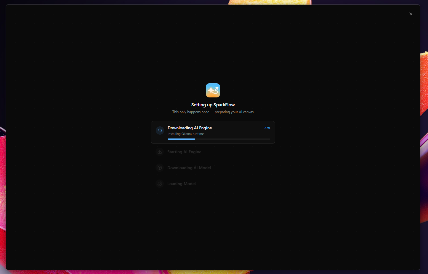The image size is (428, 274).
Task: Click the Downloading AI Engine step title
Action: (190, 128)
